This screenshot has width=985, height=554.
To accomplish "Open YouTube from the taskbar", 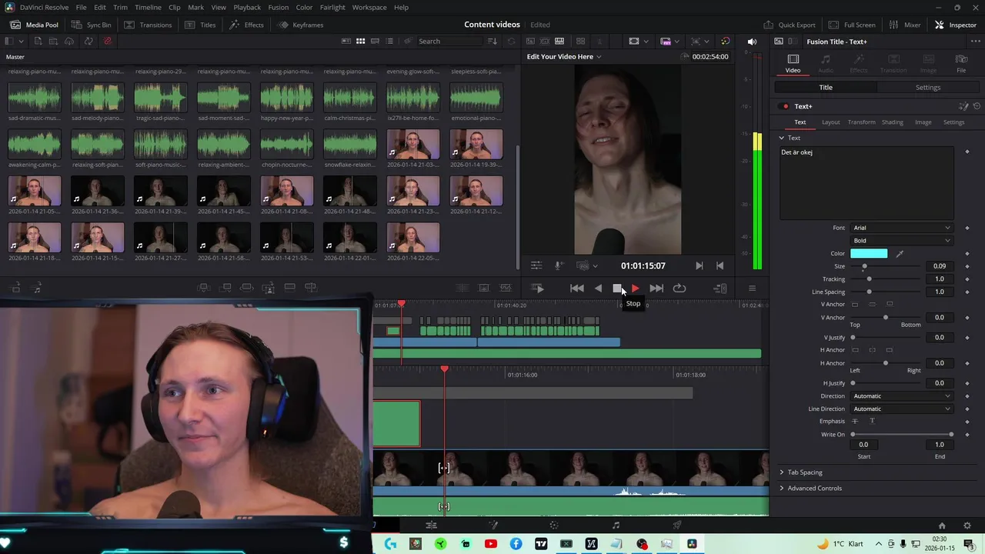I will pos(490,544).
